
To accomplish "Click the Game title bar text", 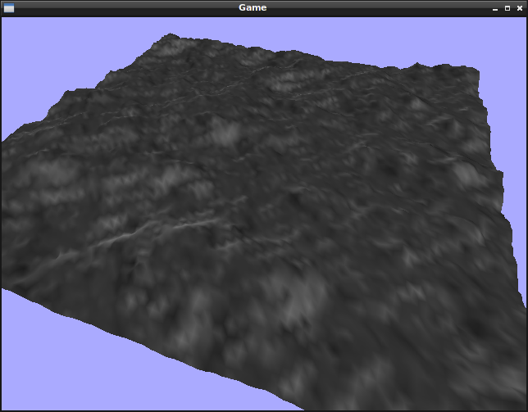I will (253, 7).
